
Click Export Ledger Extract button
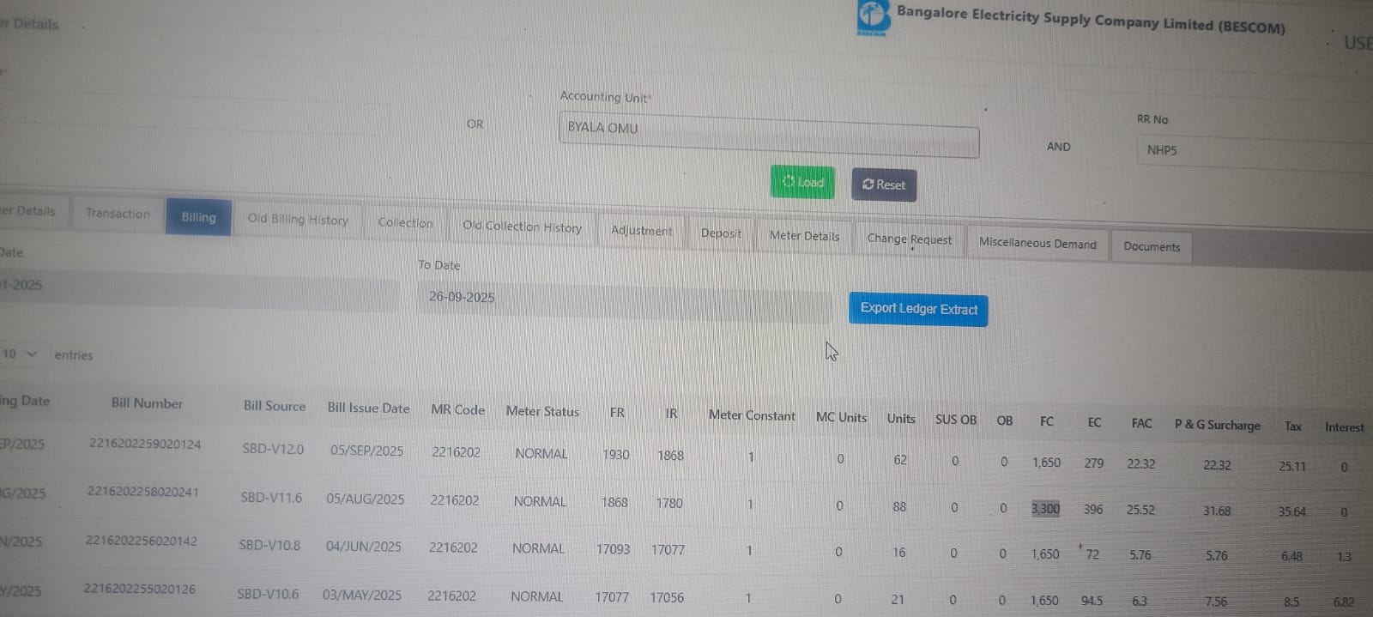918,309
